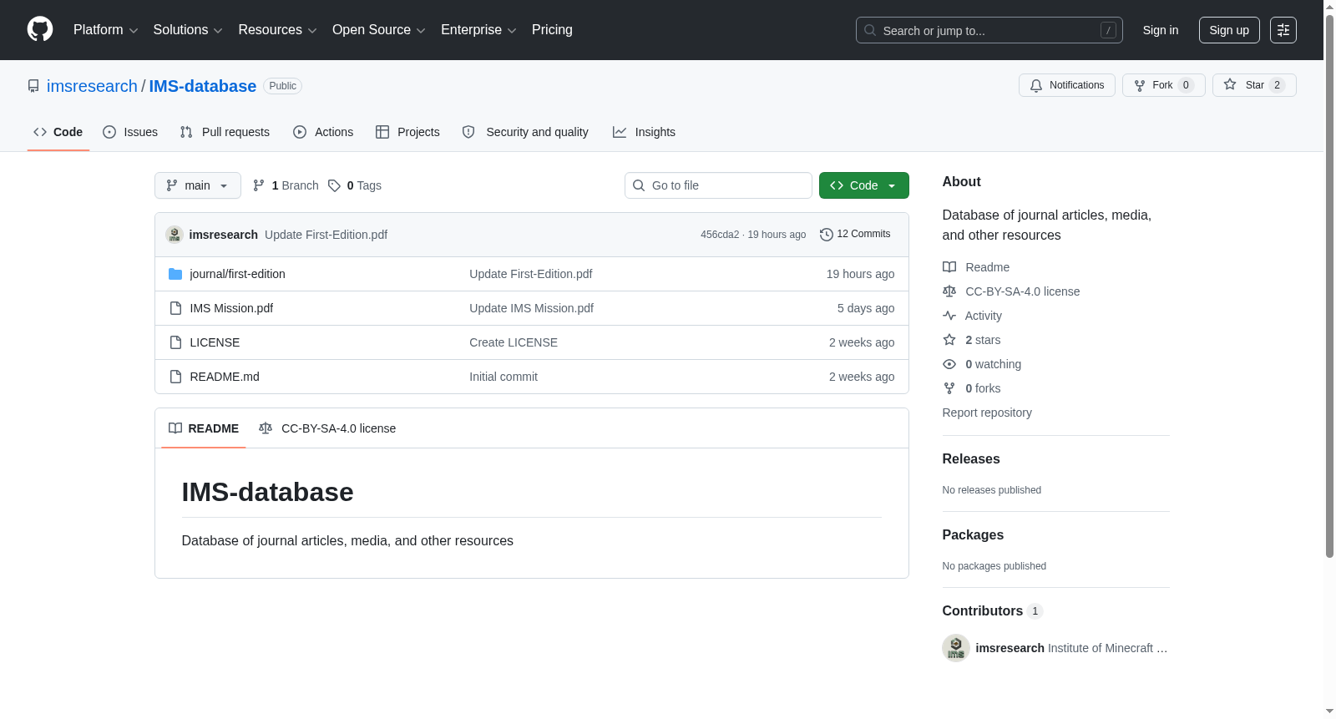Viewport: 1336px width, 719px height.
Task: Click the pulse icon next to Activity
Action: pyautogui.click(x=949, y=316)
